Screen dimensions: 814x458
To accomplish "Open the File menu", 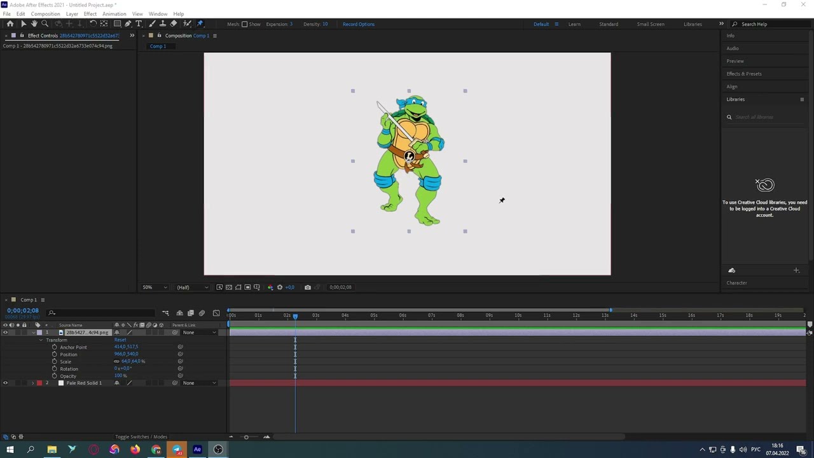I will pos(6,14).
